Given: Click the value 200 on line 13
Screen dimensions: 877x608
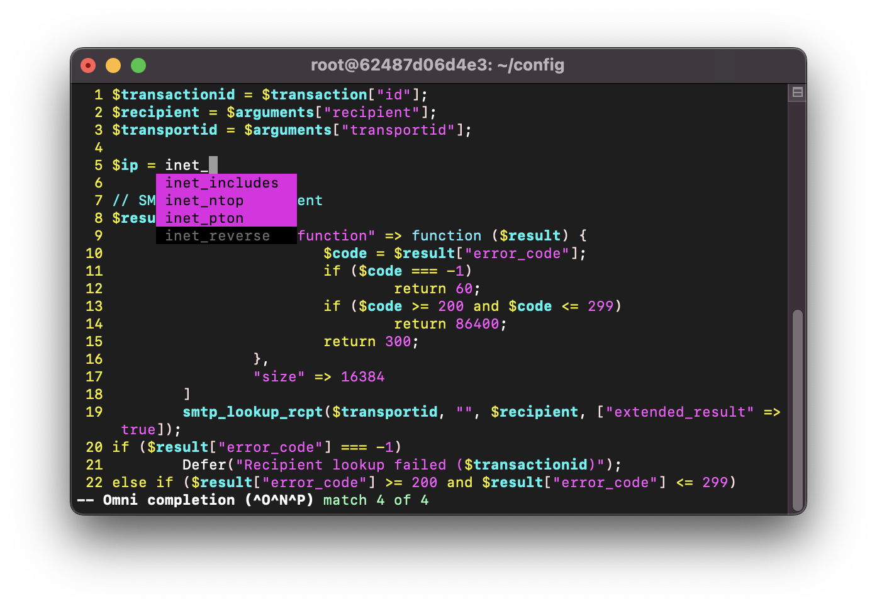Looking at the screenshot, I should [451, 306].
